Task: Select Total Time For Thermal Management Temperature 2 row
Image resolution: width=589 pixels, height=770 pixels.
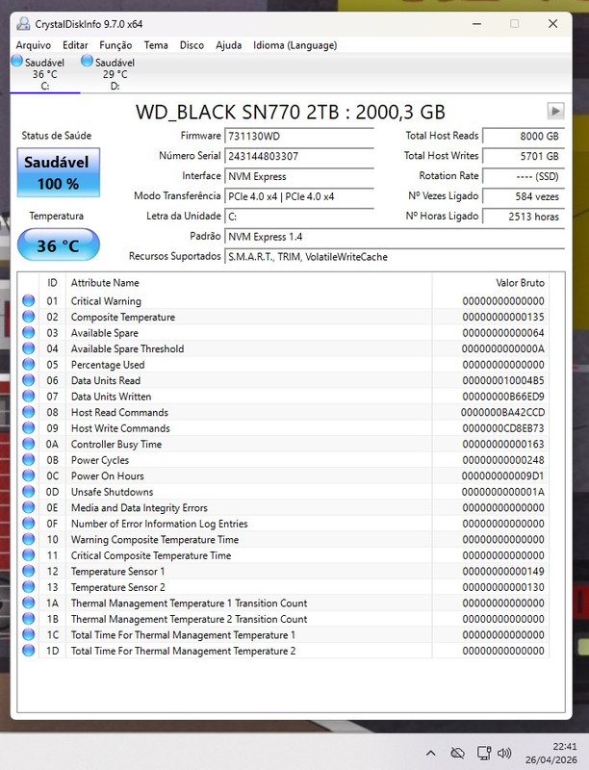Action: click(284, 651)
